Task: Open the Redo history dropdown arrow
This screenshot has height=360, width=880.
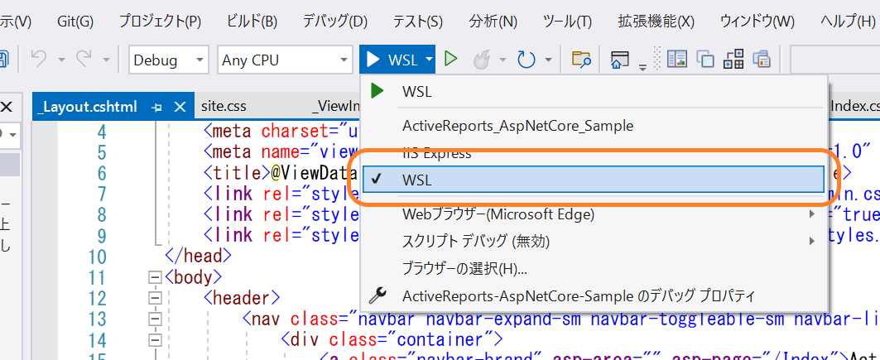Action: (106, 60)
